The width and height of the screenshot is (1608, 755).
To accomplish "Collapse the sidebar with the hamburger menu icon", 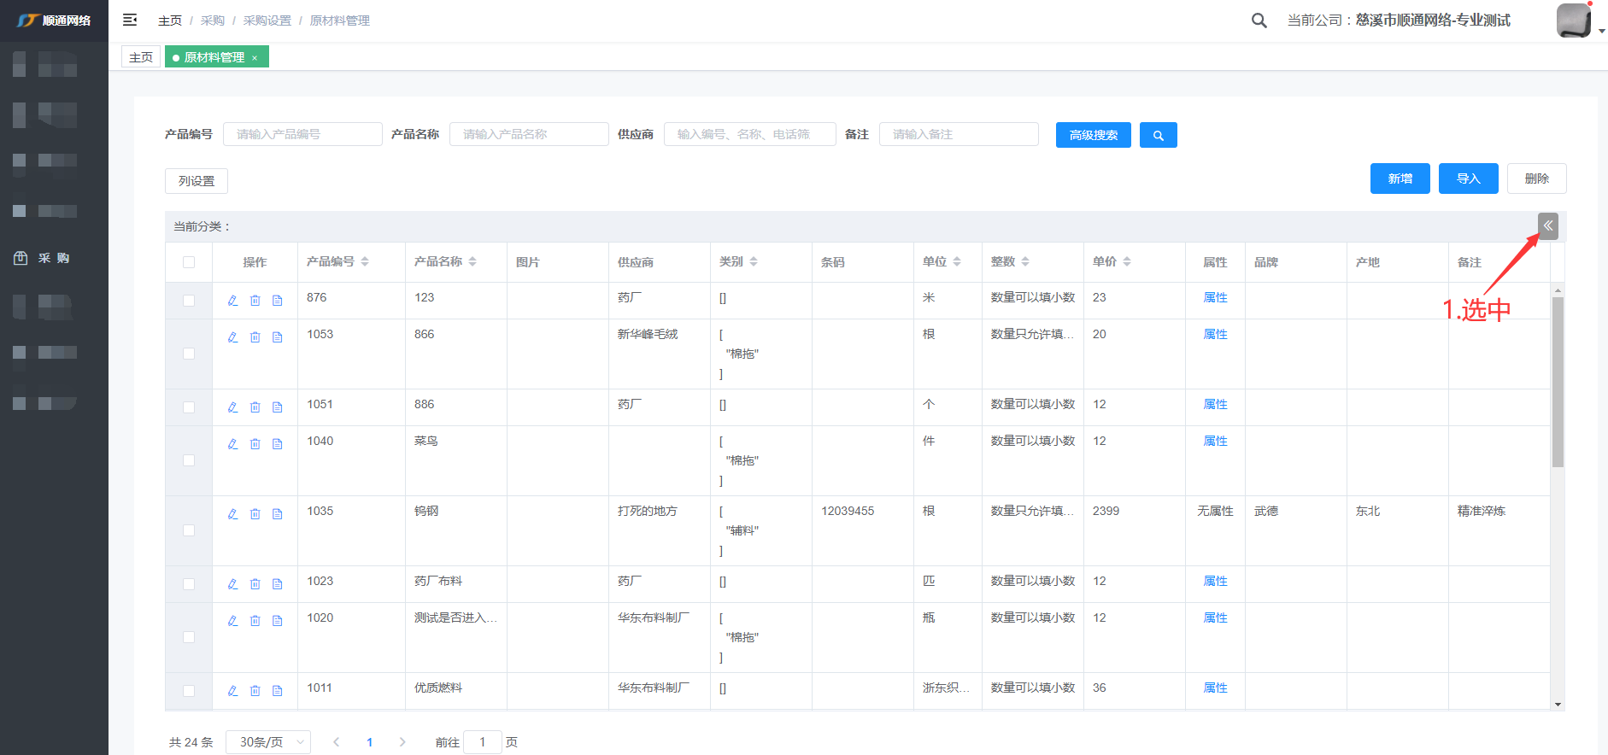I will (x=130, y=20).
